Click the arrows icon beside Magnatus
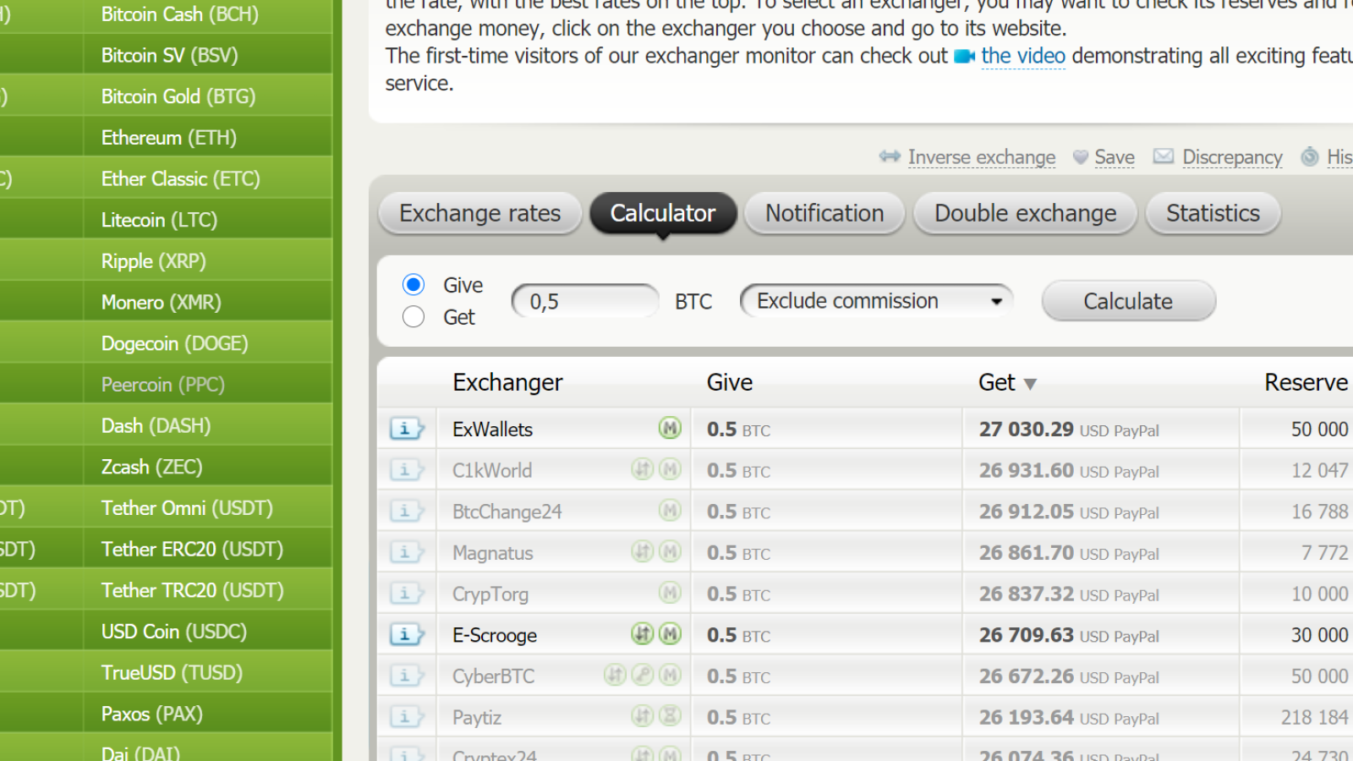 [x=643, y=551]
